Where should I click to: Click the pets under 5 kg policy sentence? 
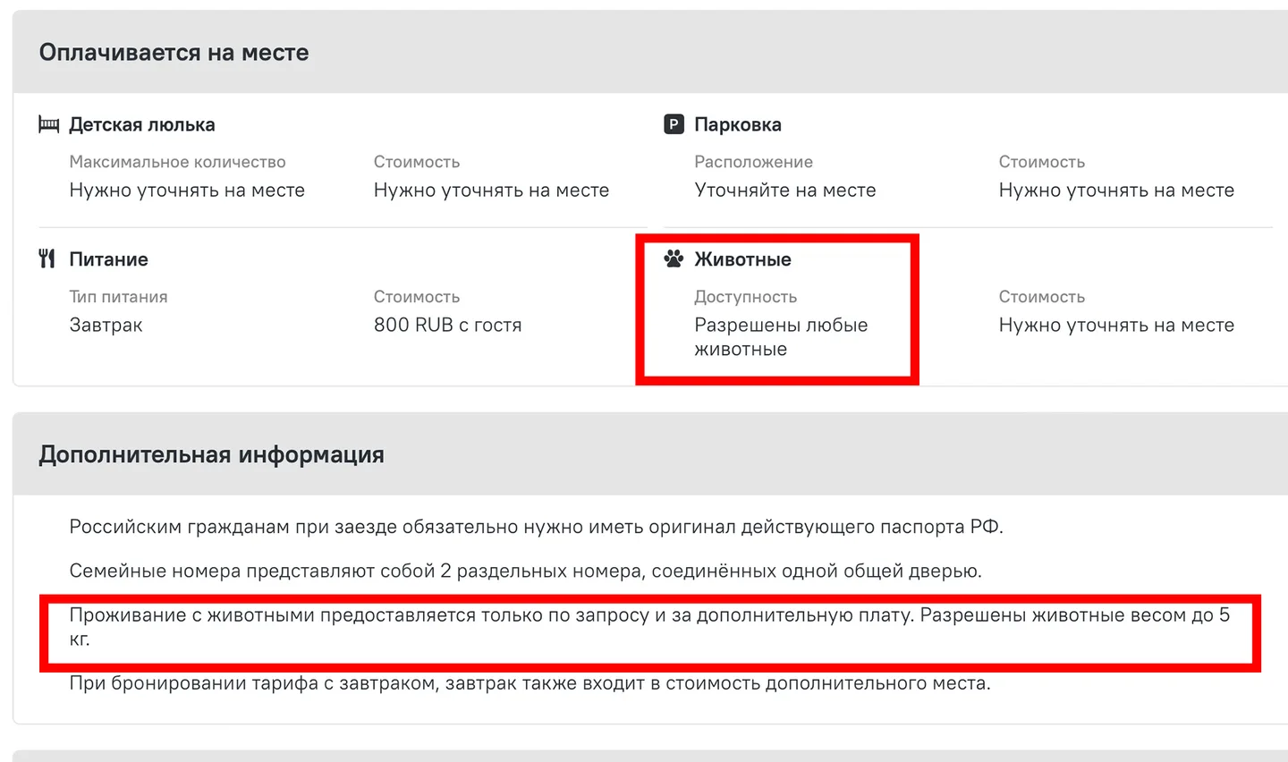coord(649,627)
